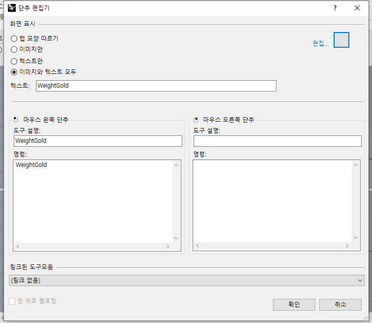372x323 pixels.
Task: Click right command box scroll right arrow
Action: click(x=347, y=246)
